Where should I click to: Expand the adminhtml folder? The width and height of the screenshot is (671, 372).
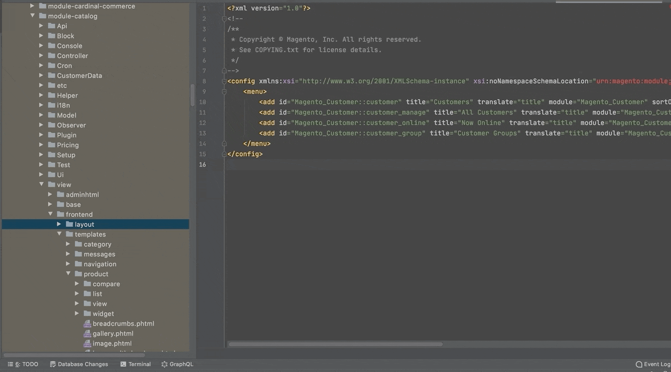(50, 194)
